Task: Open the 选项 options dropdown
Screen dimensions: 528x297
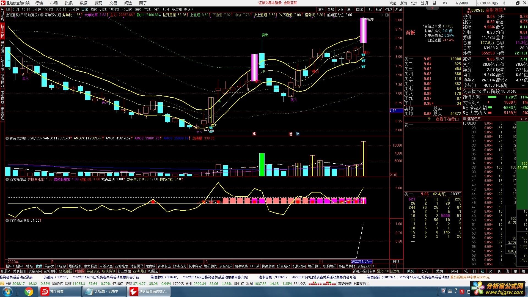Action: (425, 3)
